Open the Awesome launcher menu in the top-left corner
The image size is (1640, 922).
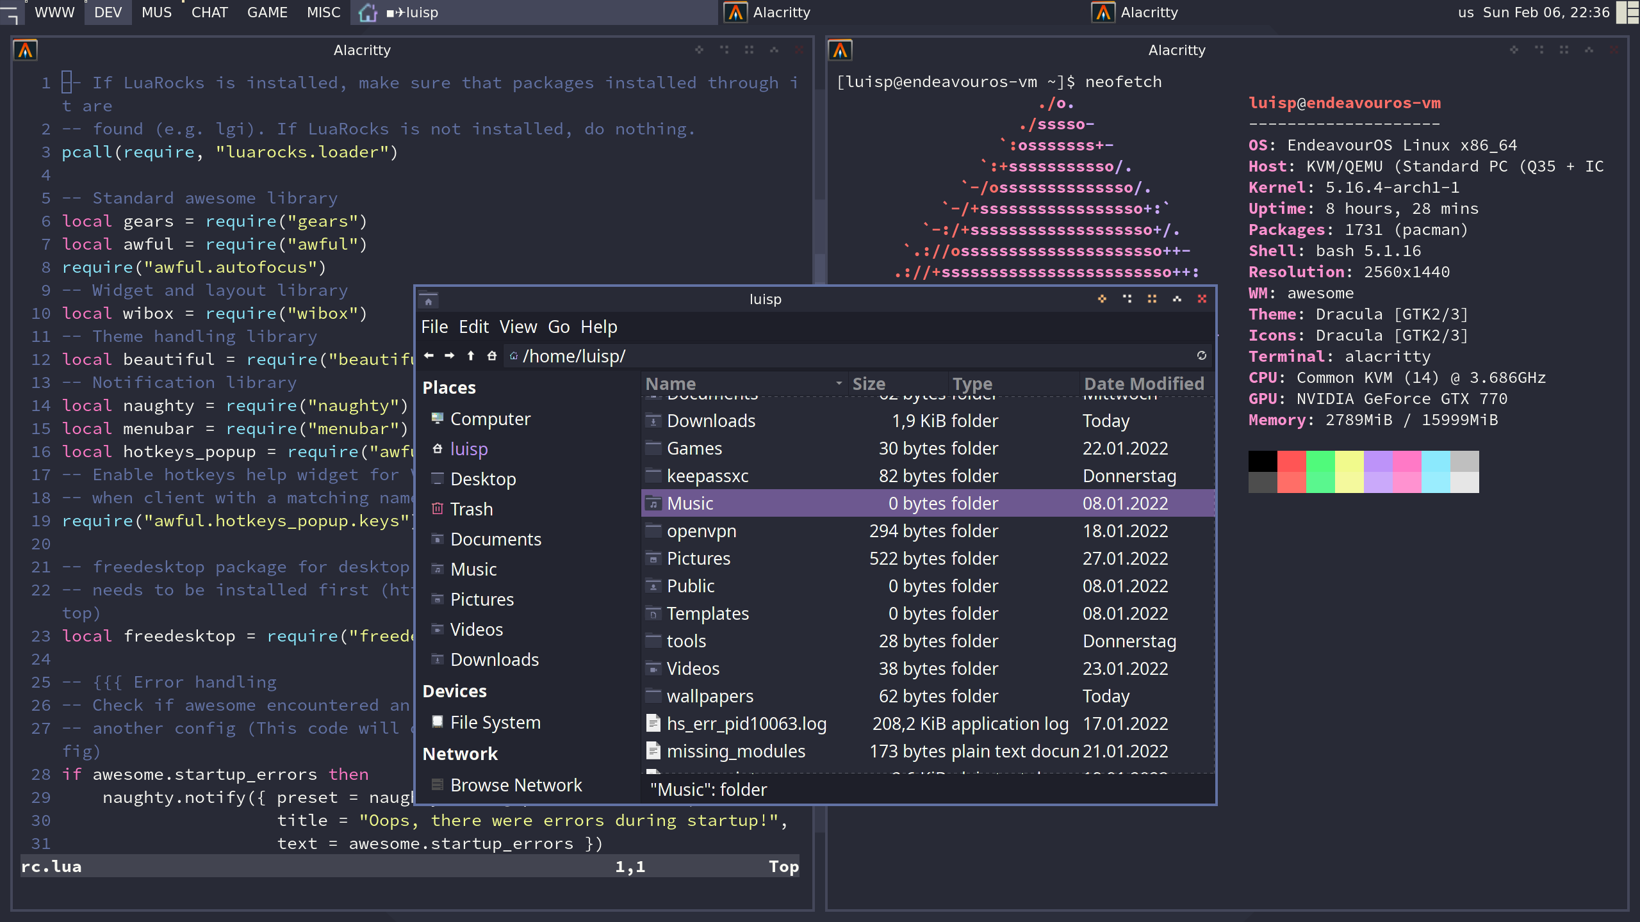(12, 12)
